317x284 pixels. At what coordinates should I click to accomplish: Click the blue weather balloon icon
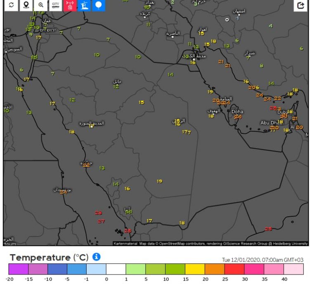pos(99,5)
